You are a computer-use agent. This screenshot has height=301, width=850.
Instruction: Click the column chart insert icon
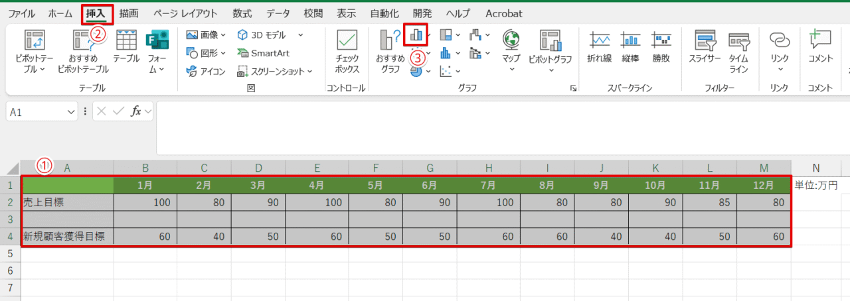coord(416,34)
